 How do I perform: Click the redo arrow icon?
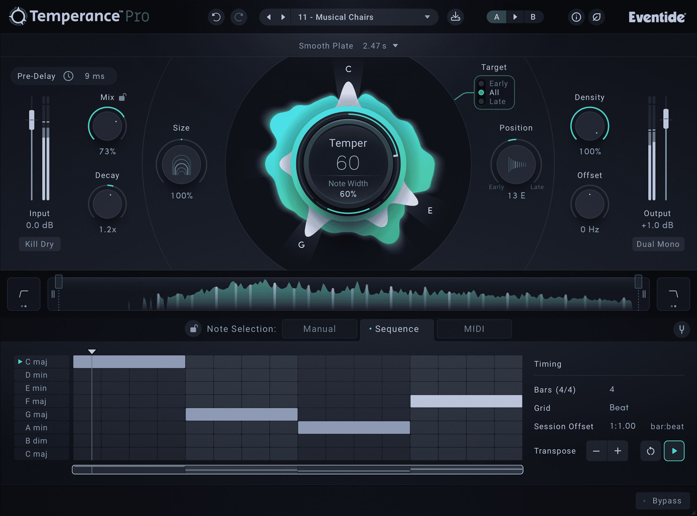[239, 17]
